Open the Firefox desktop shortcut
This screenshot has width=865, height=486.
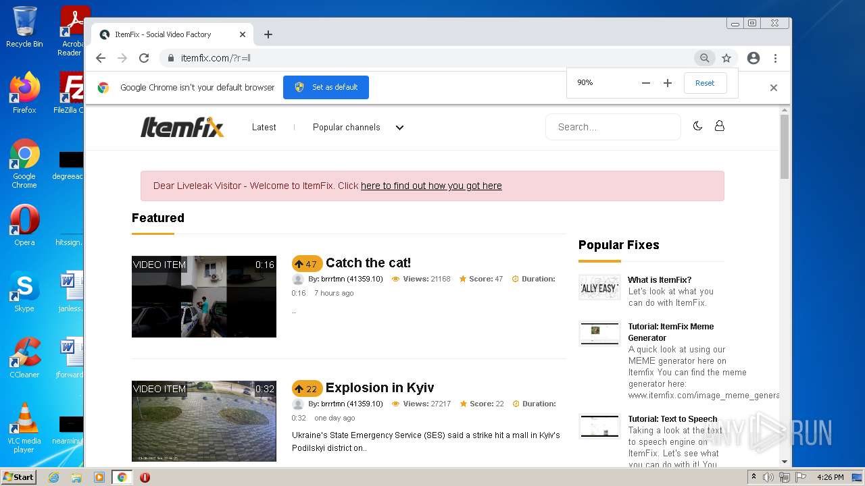point(24,92)
